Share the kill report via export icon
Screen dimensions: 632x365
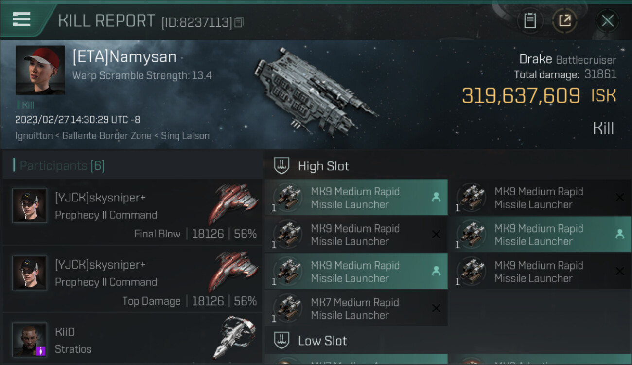coord(564,20)
